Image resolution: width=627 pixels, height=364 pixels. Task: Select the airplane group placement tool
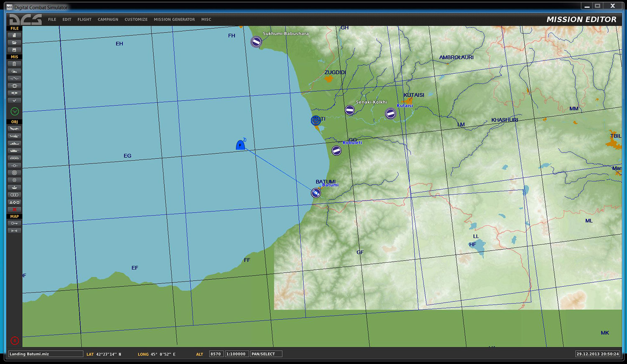click(x=14, y=129)
